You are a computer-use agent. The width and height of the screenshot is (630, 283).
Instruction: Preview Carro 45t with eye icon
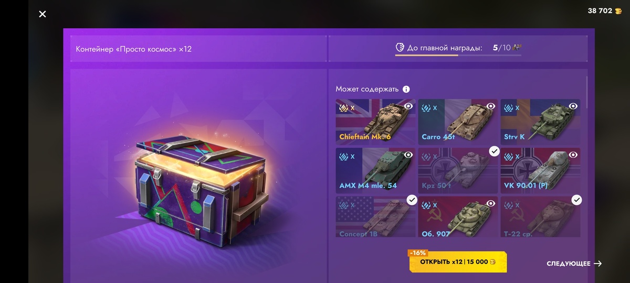pos(491,106)
